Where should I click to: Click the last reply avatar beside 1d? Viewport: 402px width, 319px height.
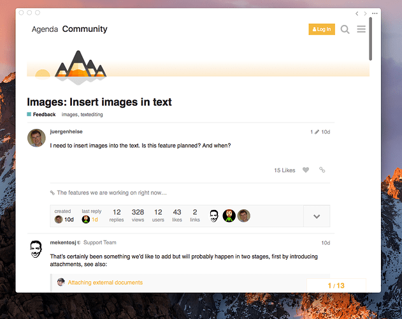point(85,219)
